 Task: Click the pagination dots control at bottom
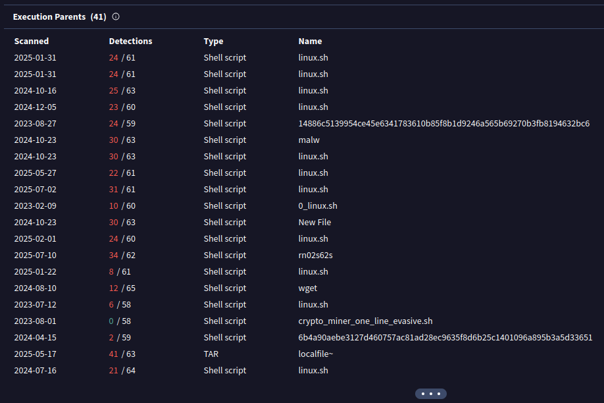coord(431,393)
